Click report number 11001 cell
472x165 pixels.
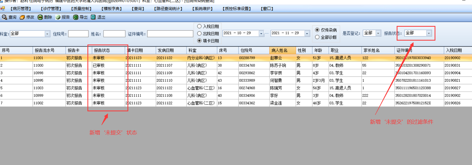click(49, 58)
